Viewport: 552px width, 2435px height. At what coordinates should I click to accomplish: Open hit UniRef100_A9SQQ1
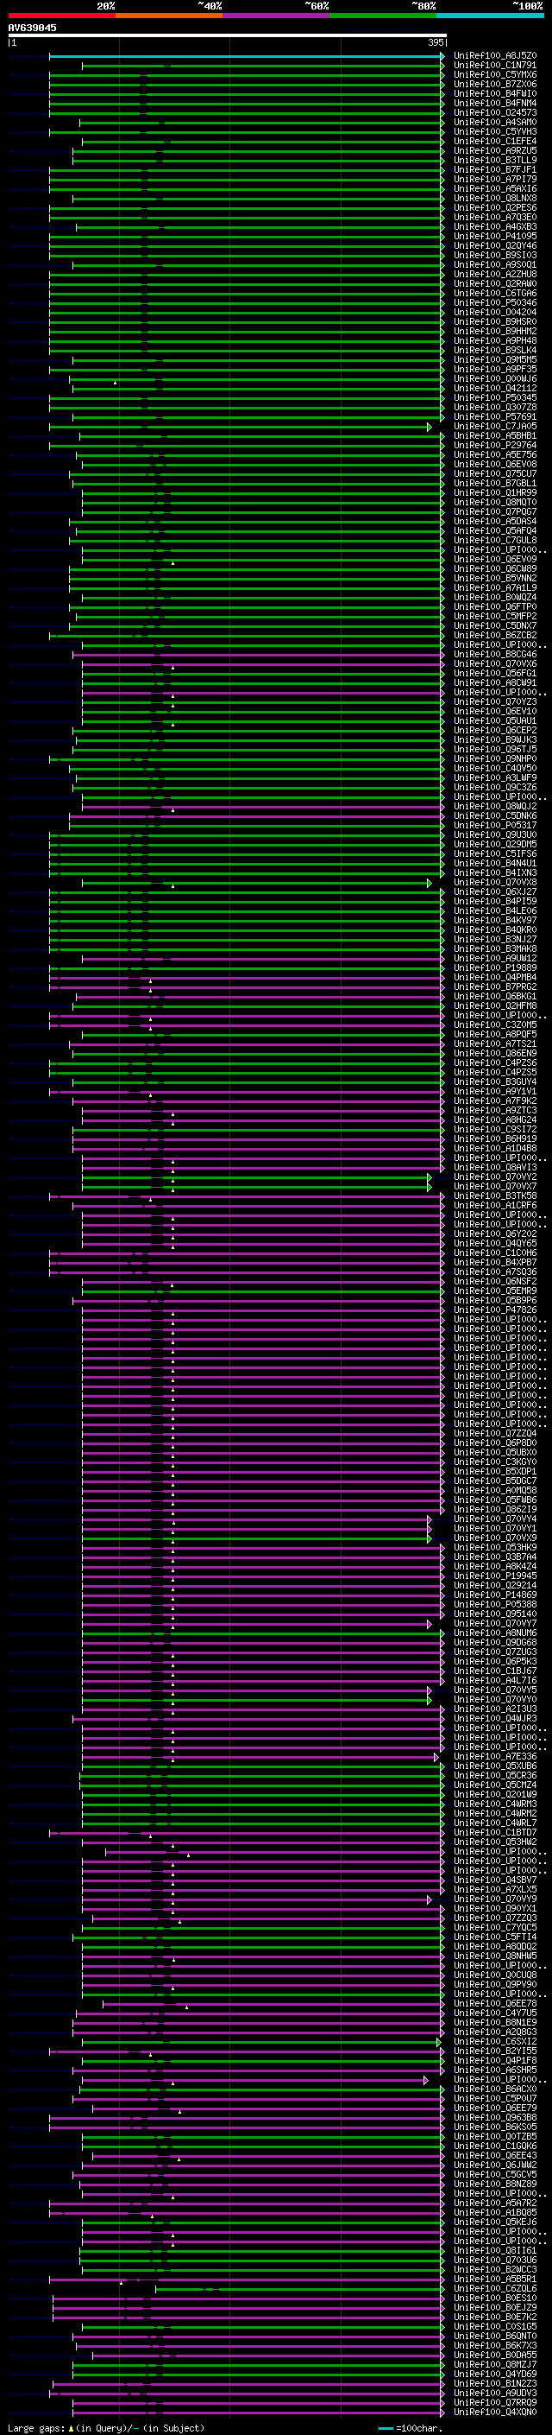click(495, 264)
